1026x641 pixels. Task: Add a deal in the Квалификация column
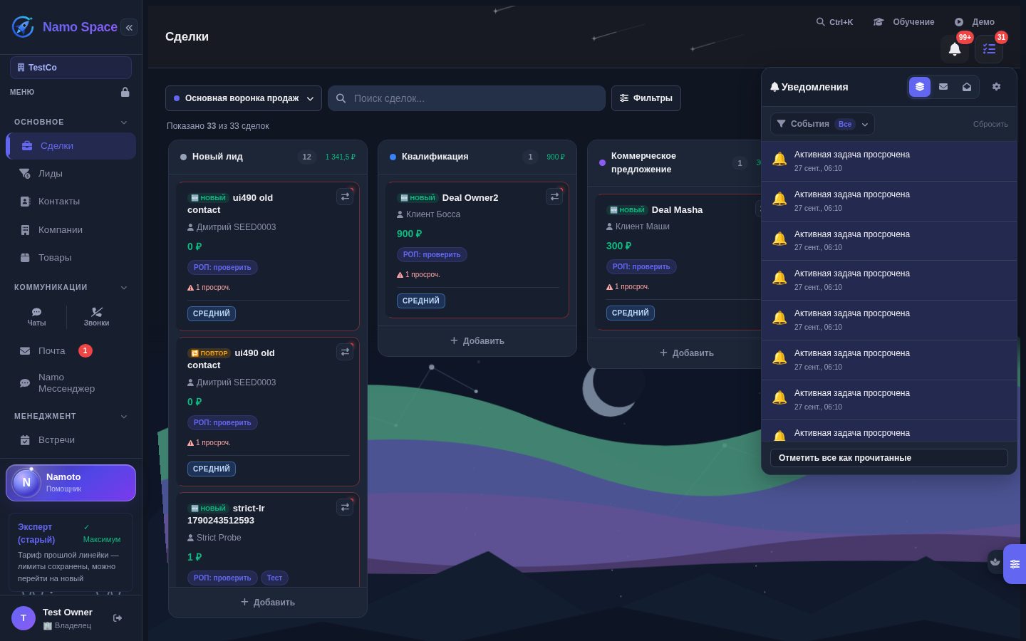477,341
